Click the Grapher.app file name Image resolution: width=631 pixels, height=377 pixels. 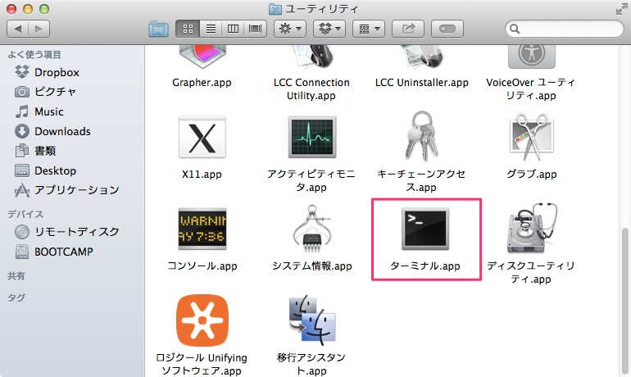202,83
